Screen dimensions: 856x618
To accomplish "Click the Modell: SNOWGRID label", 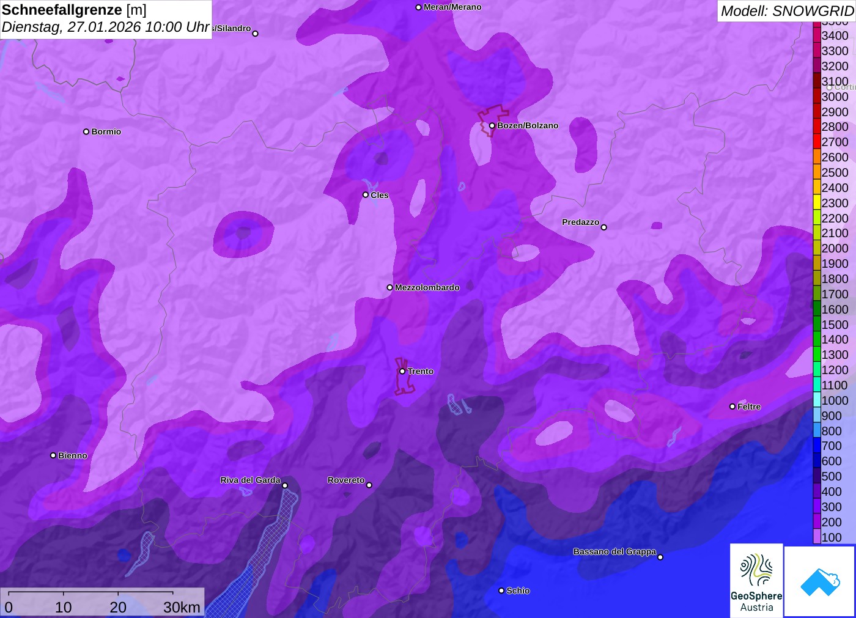I will click(787, 11).
